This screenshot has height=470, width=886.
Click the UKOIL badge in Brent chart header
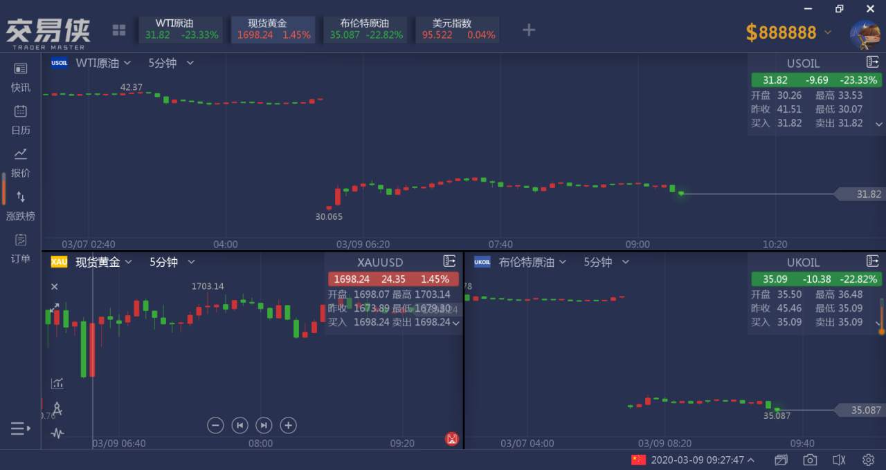(x=482, y=262)
